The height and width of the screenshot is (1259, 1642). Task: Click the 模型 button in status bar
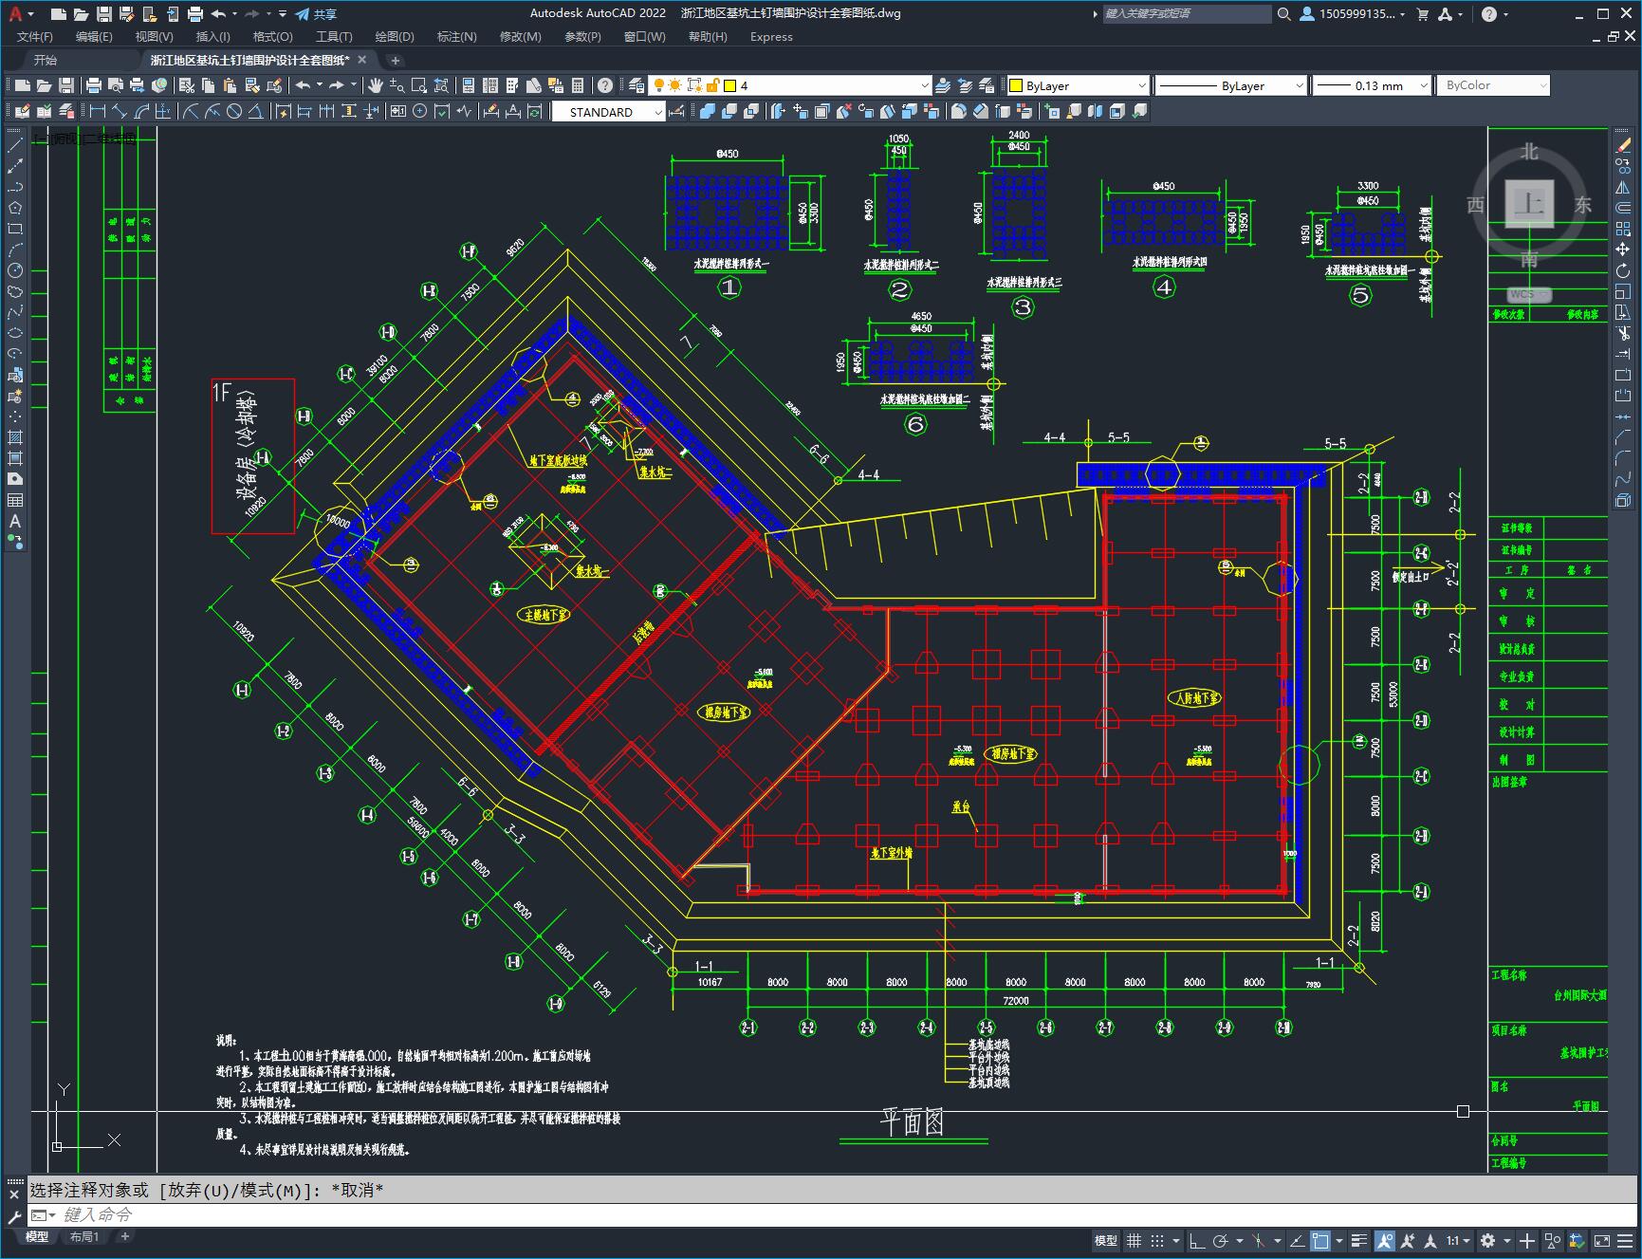tap(1106, 1240)
